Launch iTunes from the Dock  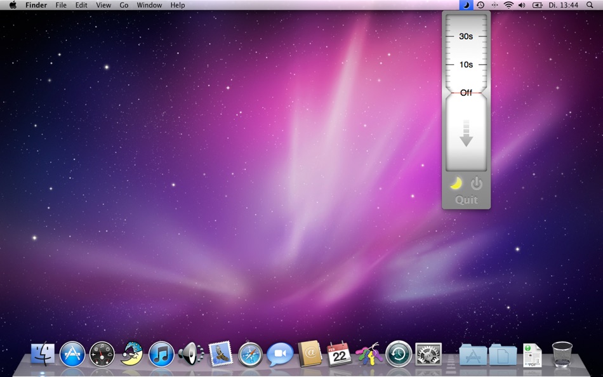tap(161, 354)
